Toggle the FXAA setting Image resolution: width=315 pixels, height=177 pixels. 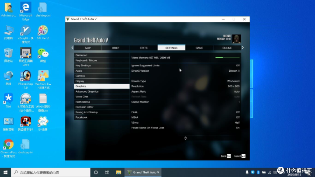coord(185,112)
